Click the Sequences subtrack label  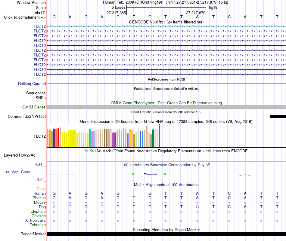coord(36,93)
